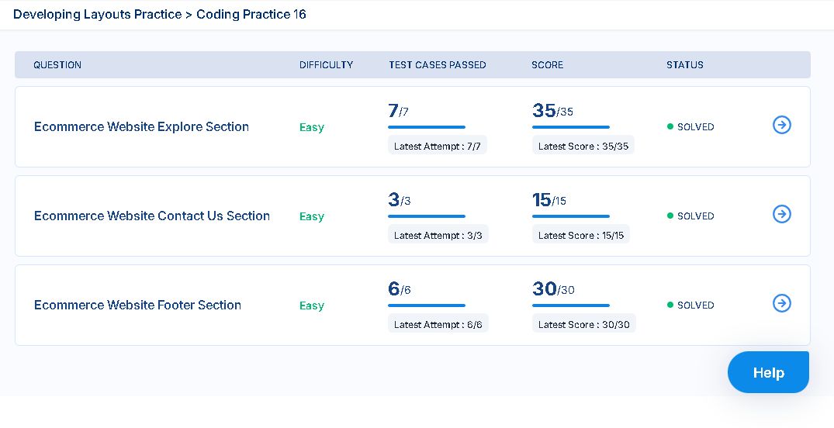
Task: Open Ecommerce Website Contact Us Section question
Action: pos(152,216)
